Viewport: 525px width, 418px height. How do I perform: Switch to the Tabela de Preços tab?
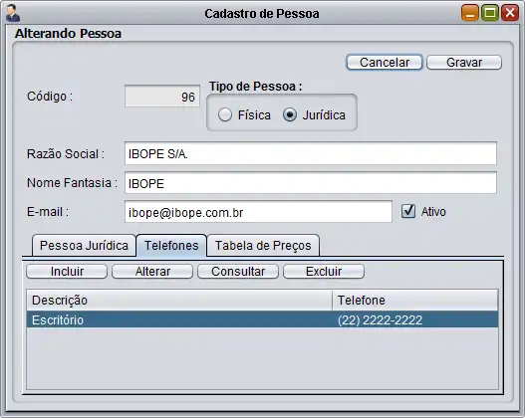click(x=263, y=246)
